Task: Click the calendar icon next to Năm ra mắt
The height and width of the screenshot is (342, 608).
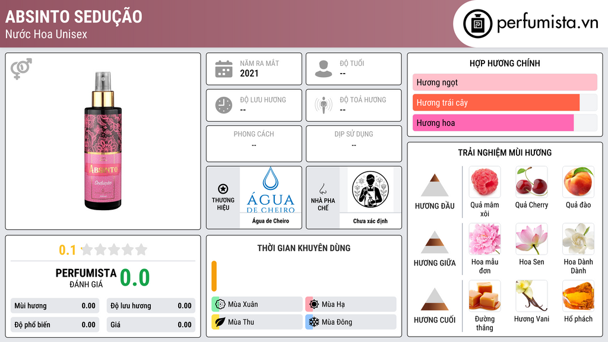Action: (224, 69)
